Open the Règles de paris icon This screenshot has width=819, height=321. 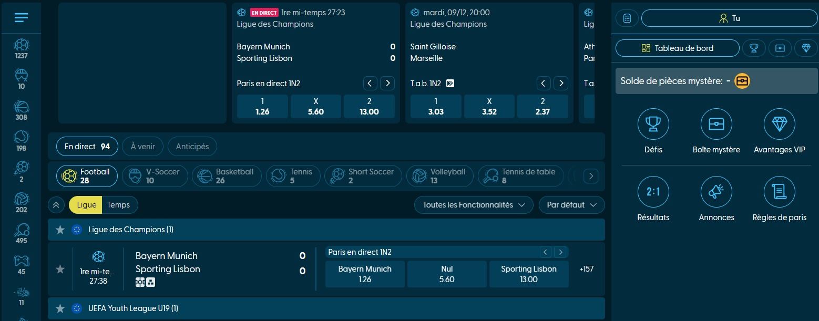779,192
